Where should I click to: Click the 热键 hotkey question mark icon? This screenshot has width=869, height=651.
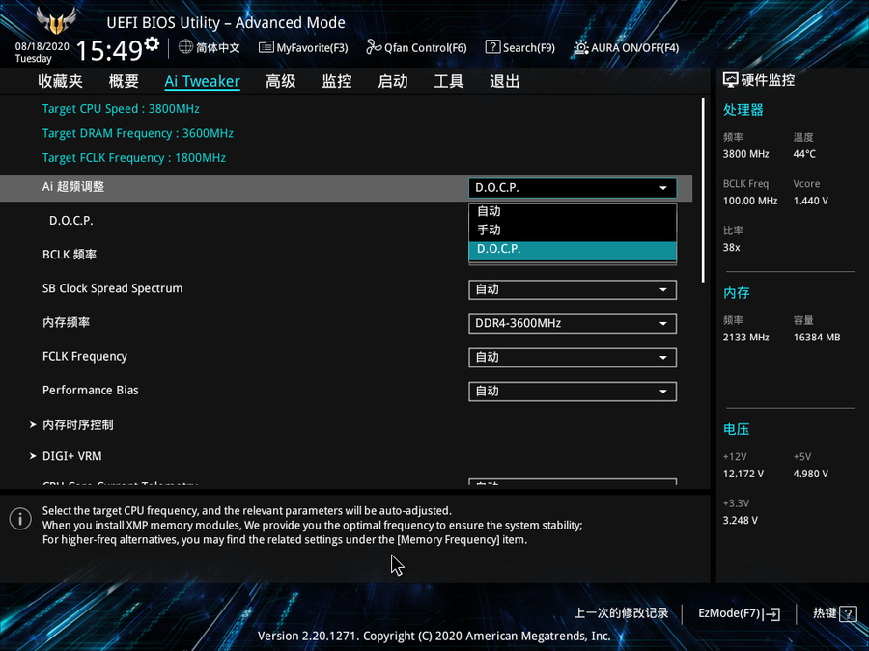click(x=848, y=613)
